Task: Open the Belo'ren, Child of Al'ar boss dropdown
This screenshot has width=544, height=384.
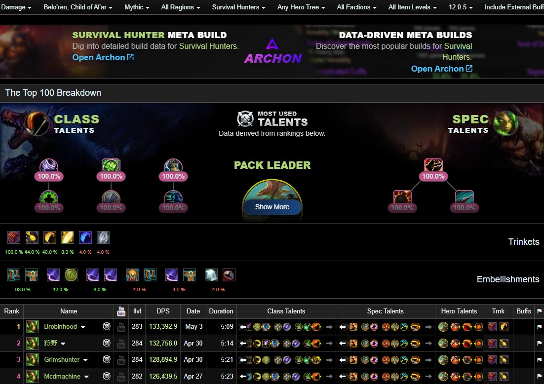Action: (x=78, y=7)
